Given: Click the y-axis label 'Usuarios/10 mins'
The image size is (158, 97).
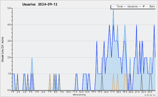Looking at the screenshot, I should [2, 49].
